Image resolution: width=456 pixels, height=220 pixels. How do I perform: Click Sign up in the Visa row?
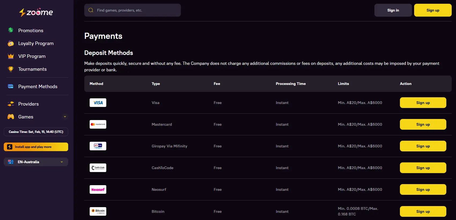(x=423, y=103)
